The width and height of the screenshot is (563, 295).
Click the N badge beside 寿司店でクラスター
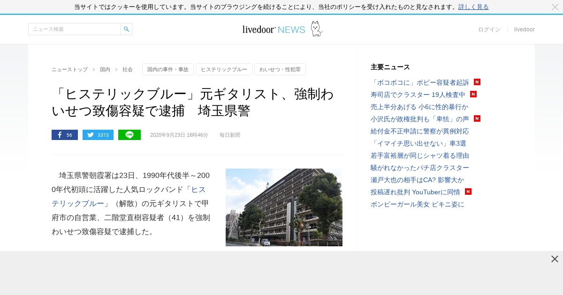473,94
